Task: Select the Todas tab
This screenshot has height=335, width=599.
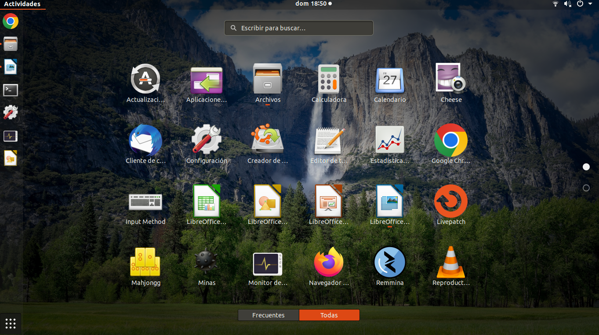Action: (329, 315)
